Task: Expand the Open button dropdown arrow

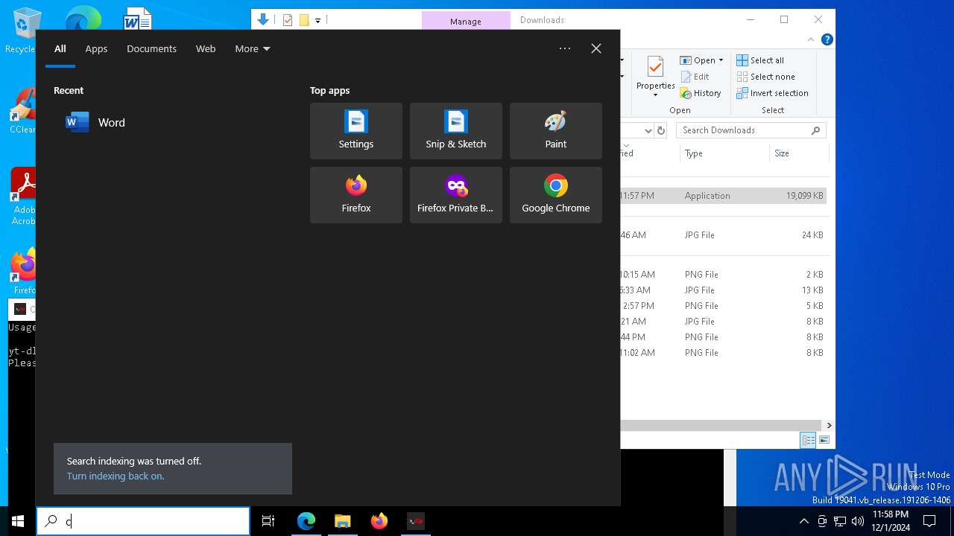Action: [x=721, y=60]
